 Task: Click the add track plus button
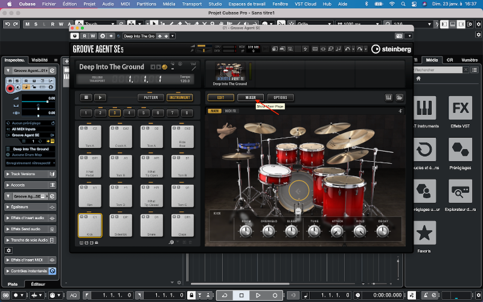(66, 61)
